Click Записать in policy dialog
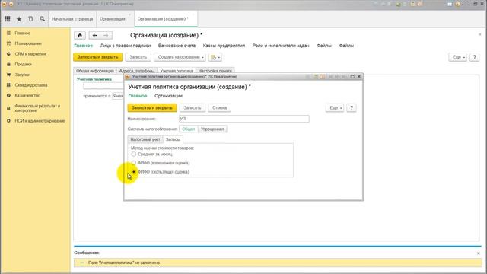This screenshot has width=487, height=274. (193, 108)
